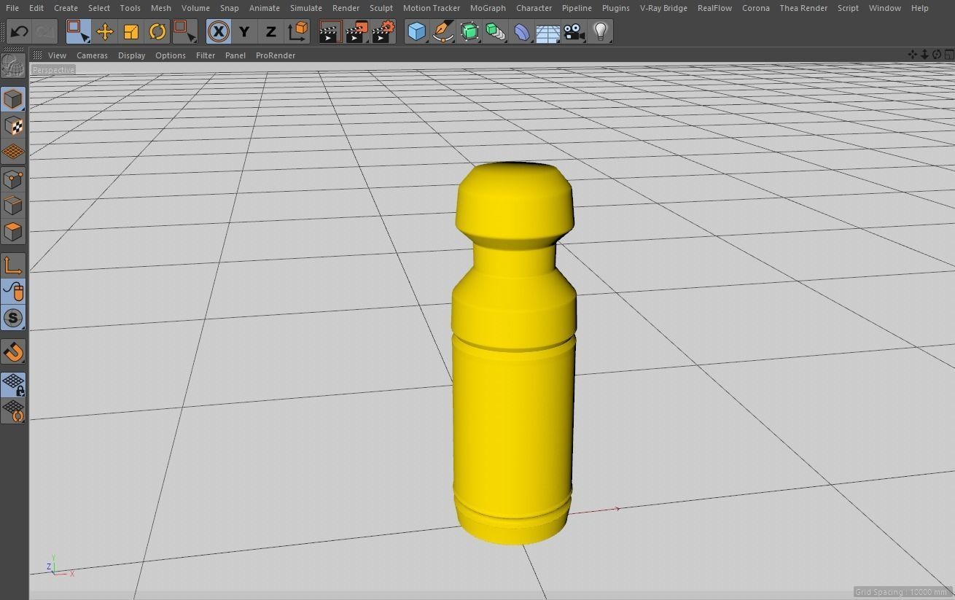Open the Edit menu

(x=36, y=8)
